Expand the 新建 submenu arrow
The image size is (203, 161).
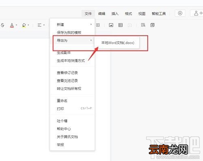click(91, 24)
